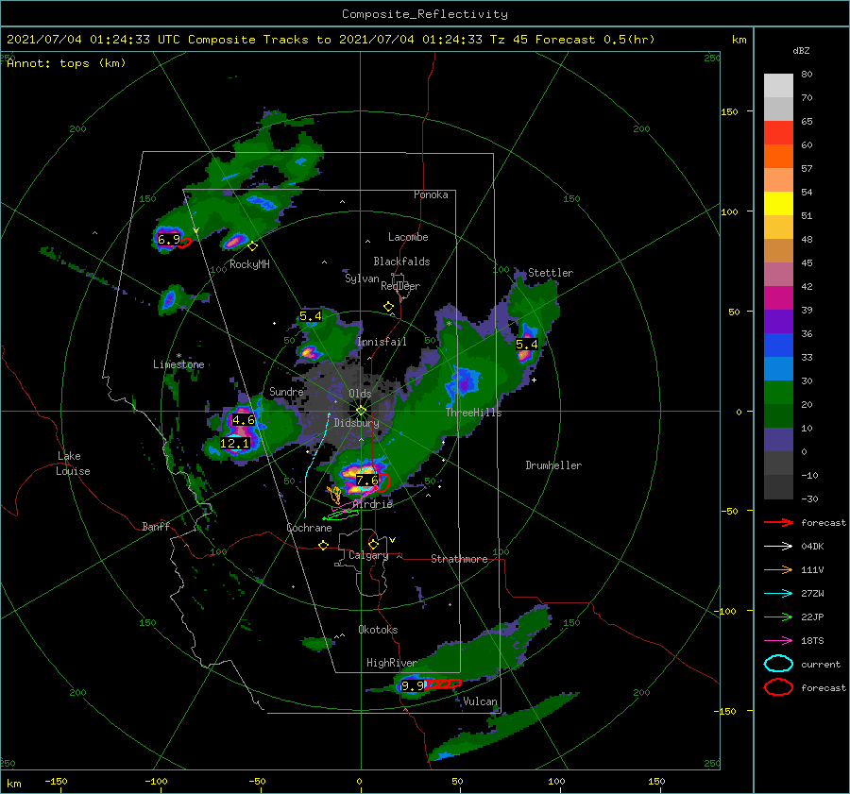Click the yellow diamond marker near Cochrane
Image resolution: width=850 pixels, height=794 pixels.
point(324,546)
